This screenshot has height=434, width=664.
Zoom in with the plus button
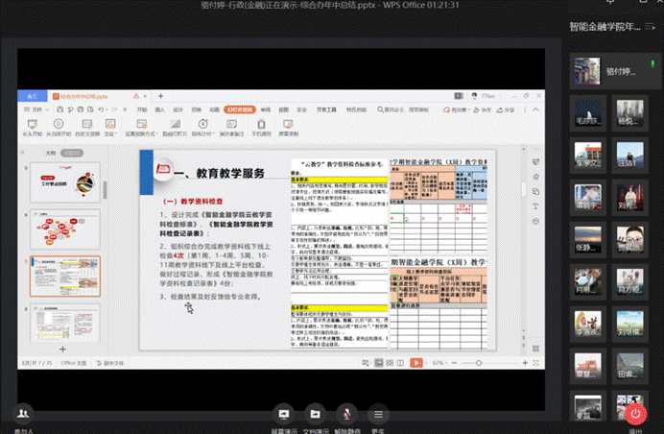pyautogui.click(x=525, y=363)
